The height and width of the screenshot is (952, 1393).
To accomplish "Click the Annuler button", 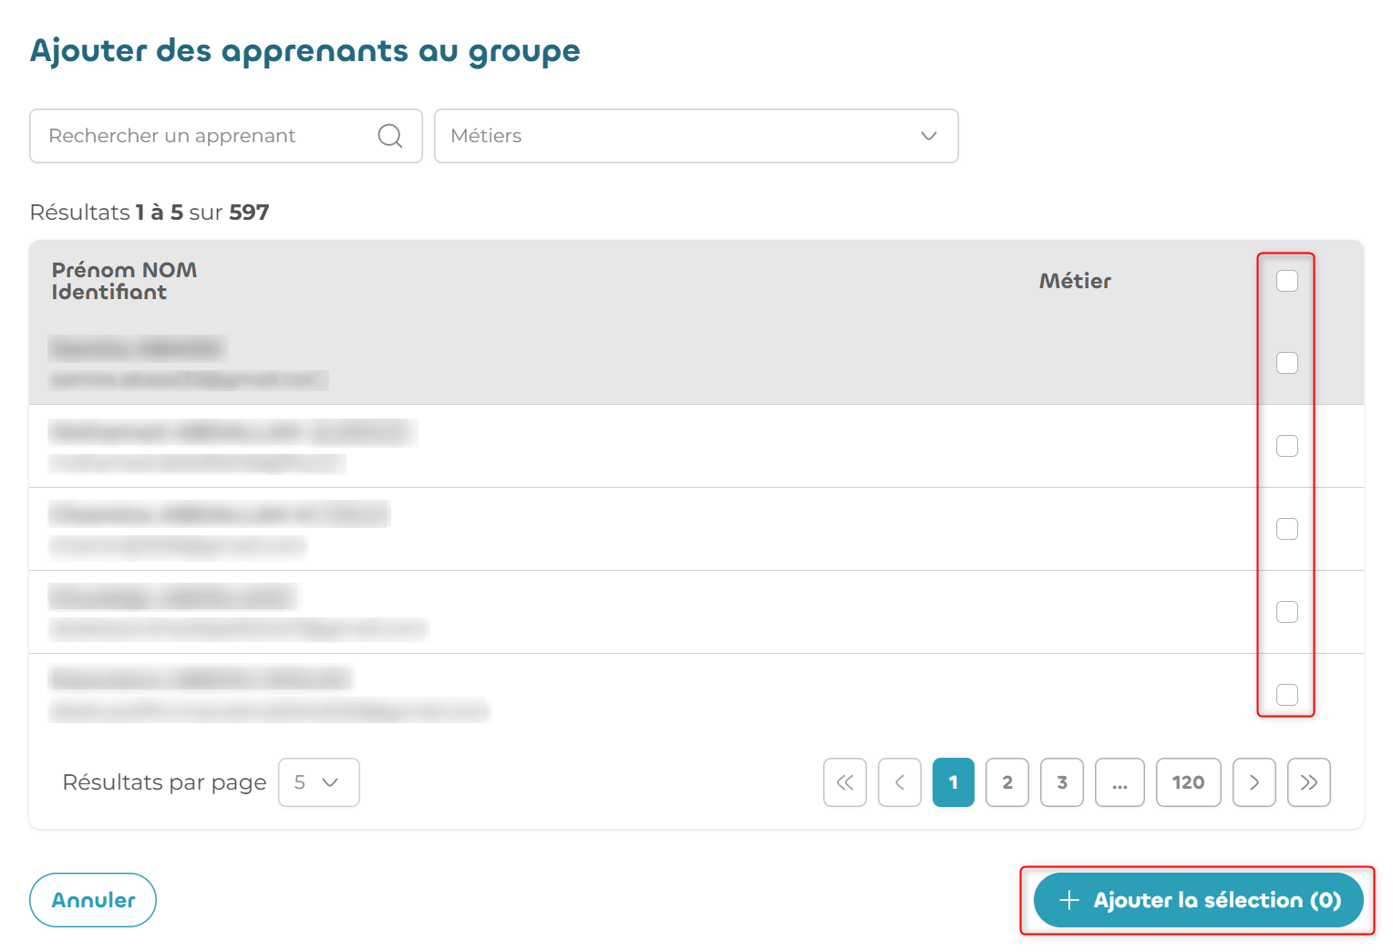I will coord(93,900).
